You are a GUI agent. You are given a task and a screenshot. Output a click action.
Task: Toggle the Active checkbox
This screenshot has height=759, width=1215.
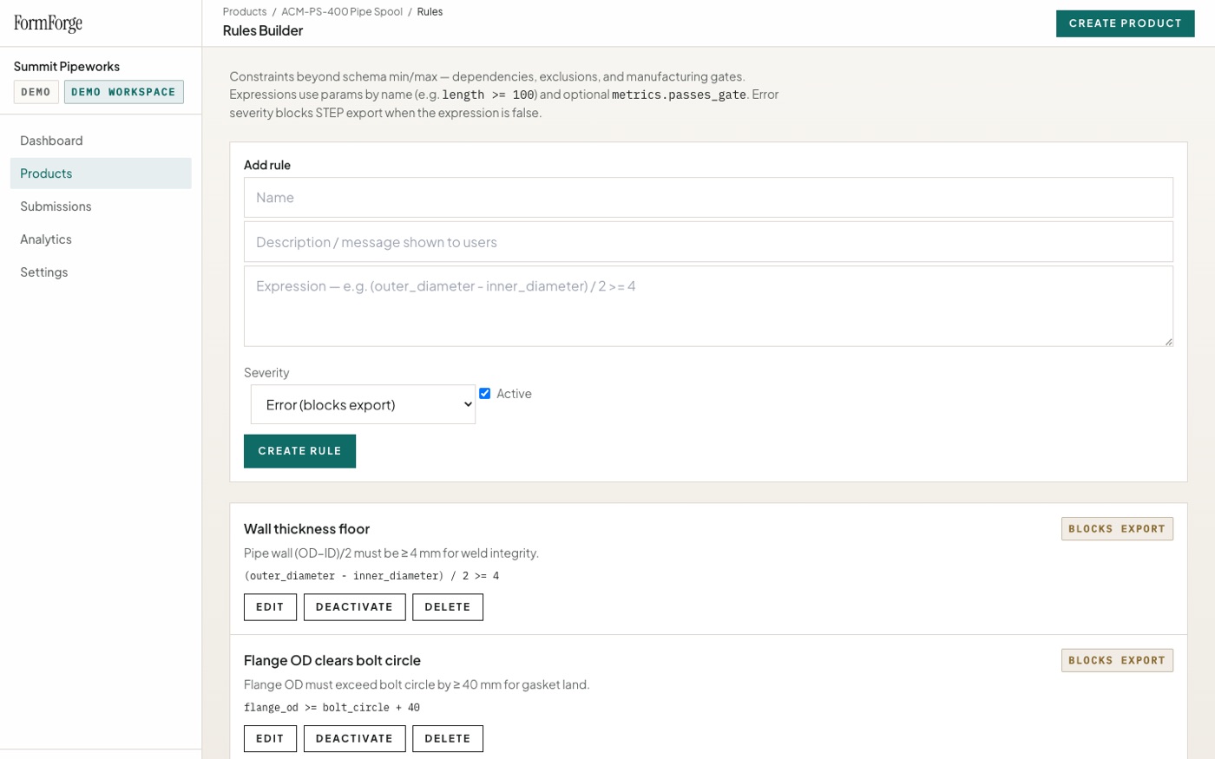485,394
